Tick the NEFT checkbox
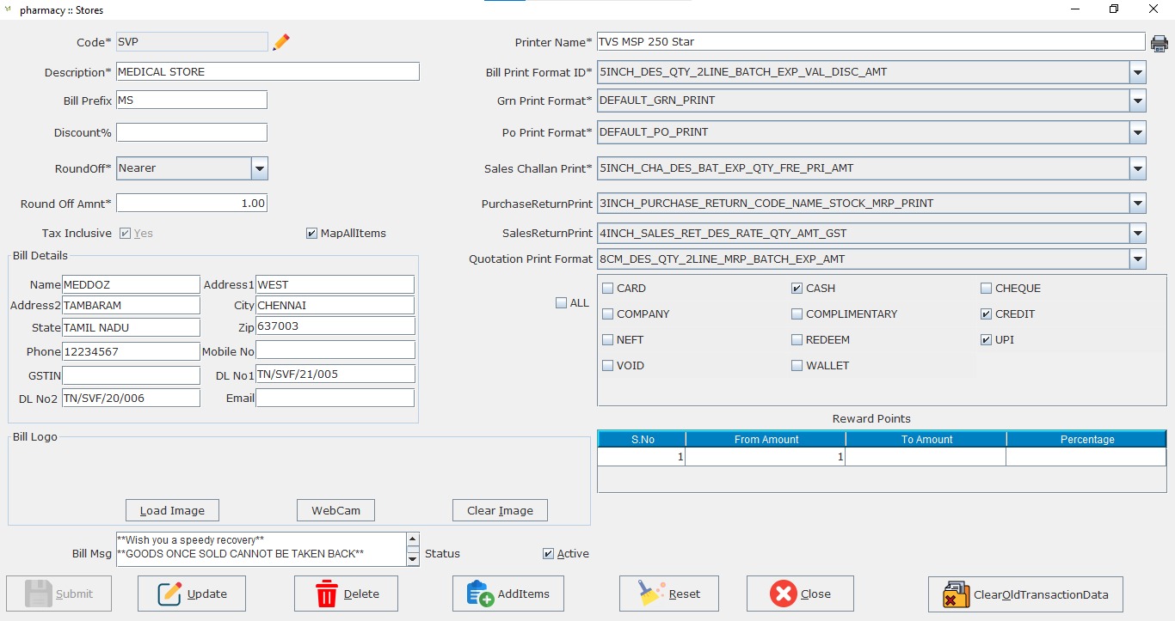The image size is (1175, 621). point(608,340)
